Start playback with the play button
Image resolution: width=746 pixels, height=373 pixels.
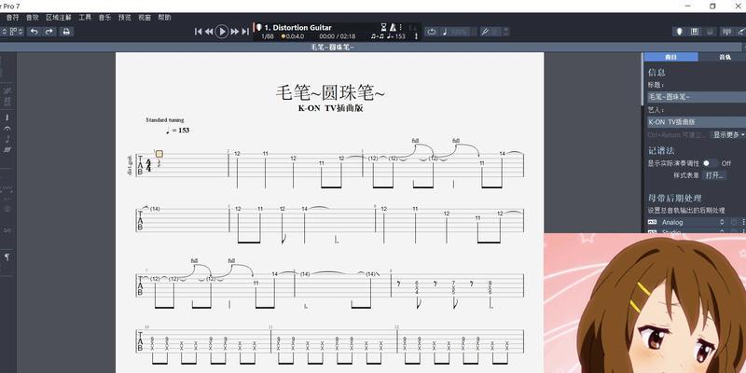pyautogui.click(x=222, y=32)
